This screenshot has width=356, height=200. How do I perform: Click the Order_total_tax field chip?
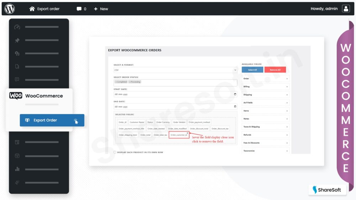click(160, 135)
